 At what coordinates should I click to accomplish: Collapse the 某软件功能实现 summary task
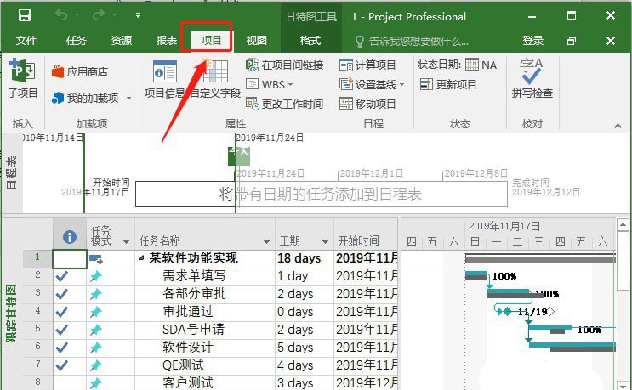141,258
